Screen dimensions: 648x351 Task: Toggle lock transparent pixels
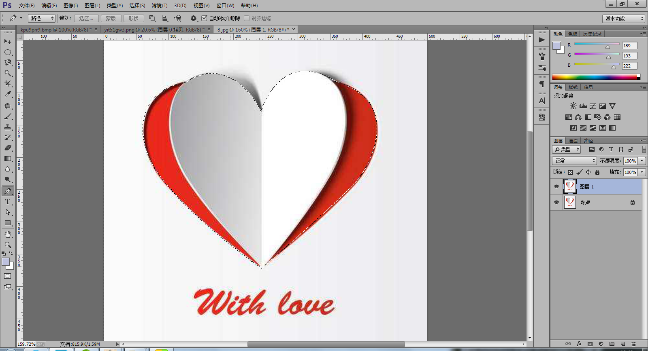point(570,172)
